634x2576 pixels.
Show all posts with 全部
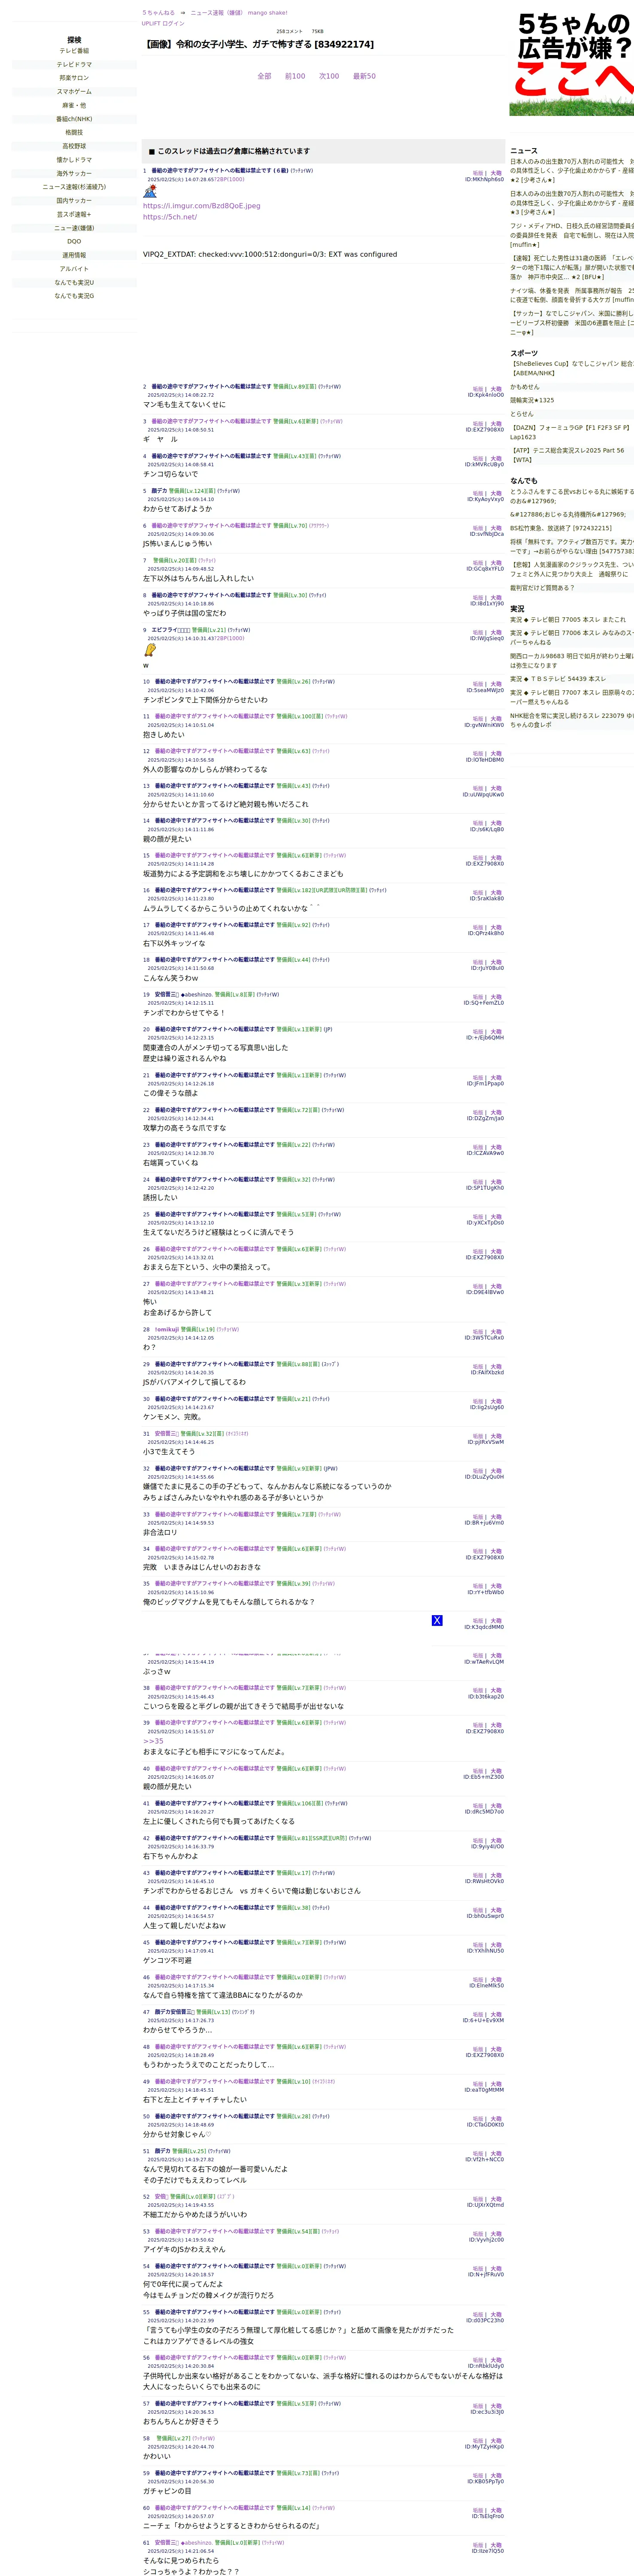coord(264,76)
